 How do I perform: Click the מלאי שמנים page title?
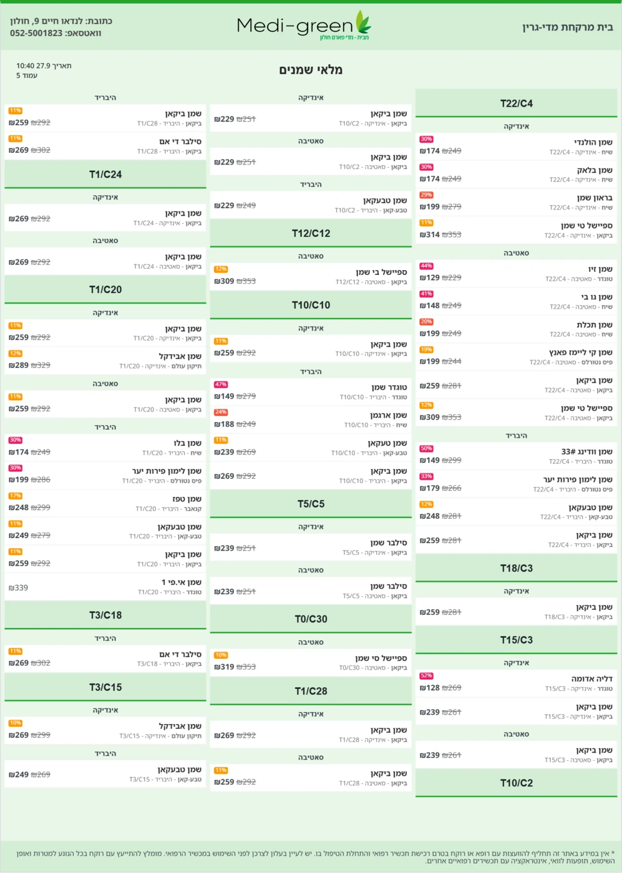coord(311,70)
